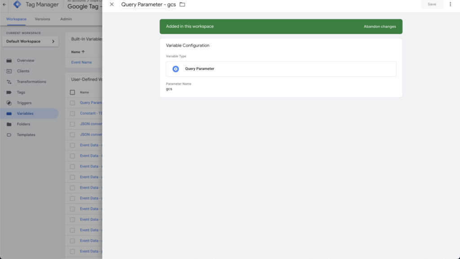The image size is (460, 259).
Task: Open the three-dot more options menu
Action: point(450,4)
